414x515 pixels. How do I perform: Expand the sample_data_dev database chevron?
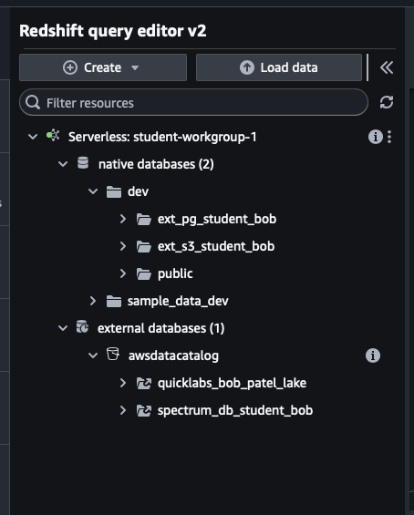point(93,301)
